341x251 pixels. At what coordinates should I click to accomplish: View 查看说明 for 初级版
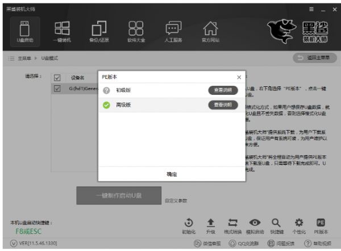(223, 90)
